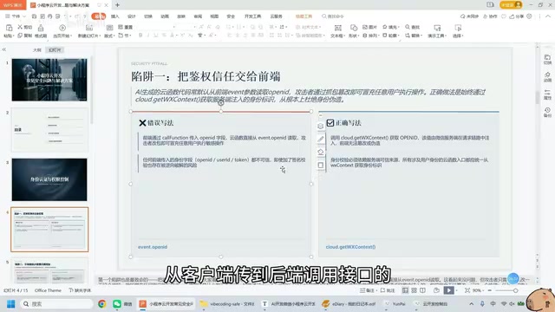Switch to the Outline (大纲) panel tab
This screenshot has height=312, width=555.
click(37, 50)
